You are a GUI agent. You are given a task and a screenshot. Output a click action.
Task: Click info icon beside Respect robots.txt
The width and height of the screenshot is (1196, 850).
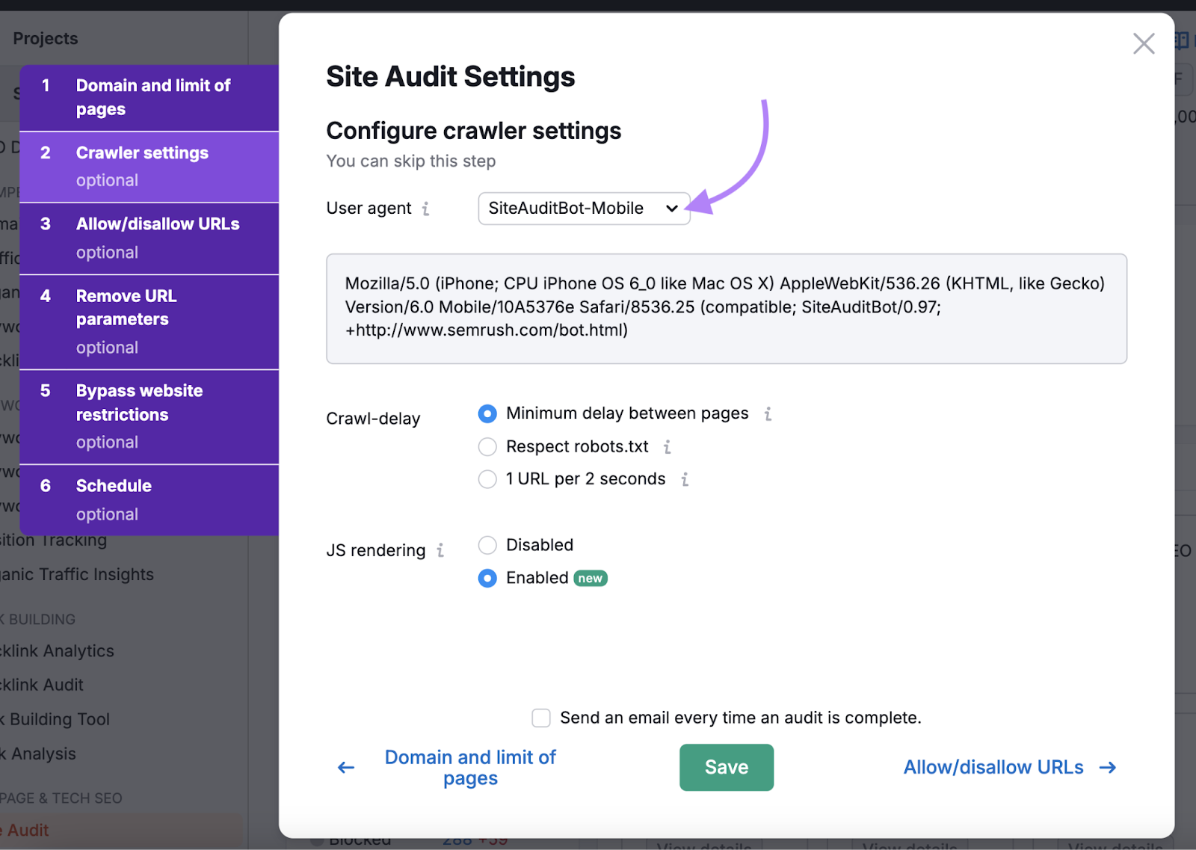667,447
